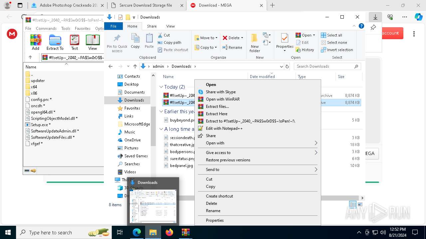The width and height of the screenshot is (426, 239).
Task: Switch to the Share ribbon tab
Action: point(152,26)
